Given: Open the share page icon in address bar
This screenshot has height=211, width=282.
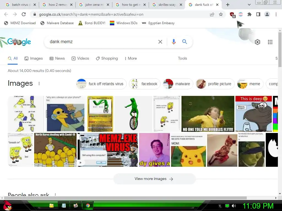Looking at the screenshot, I should [x=212, y=14].
